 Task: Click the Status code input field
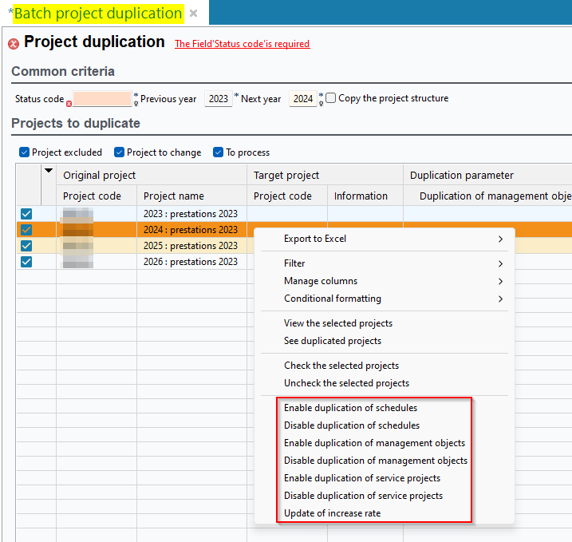(x=102, y=99)
